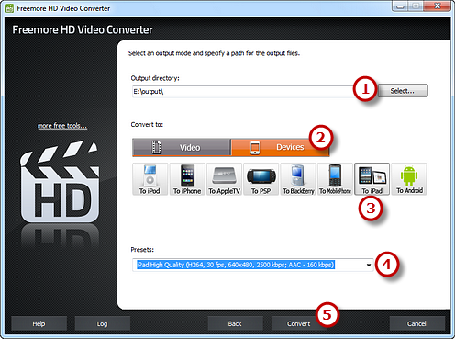This screenshot has width=455, height=339.
Task: Start conversion with Convert button
Action: 299,323
